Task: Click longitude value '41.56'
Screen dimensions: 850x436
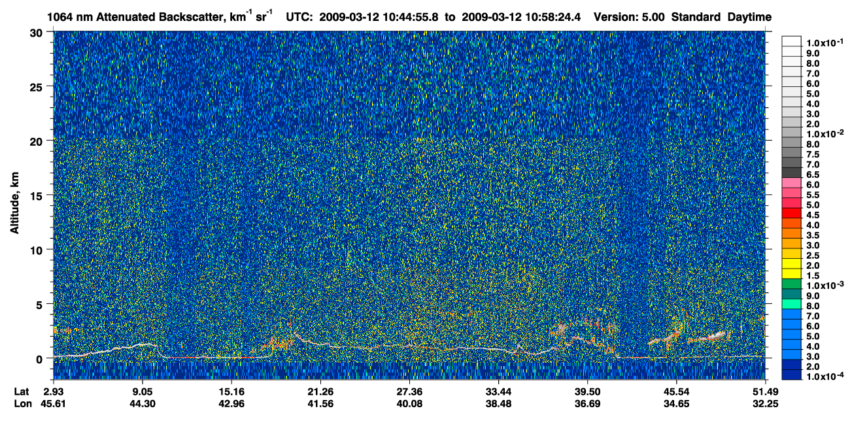Action: (x=320, y=403)
